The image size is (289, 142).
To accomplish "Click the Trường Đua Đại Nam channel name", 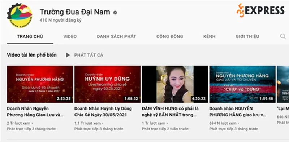I will pos(75,12).
